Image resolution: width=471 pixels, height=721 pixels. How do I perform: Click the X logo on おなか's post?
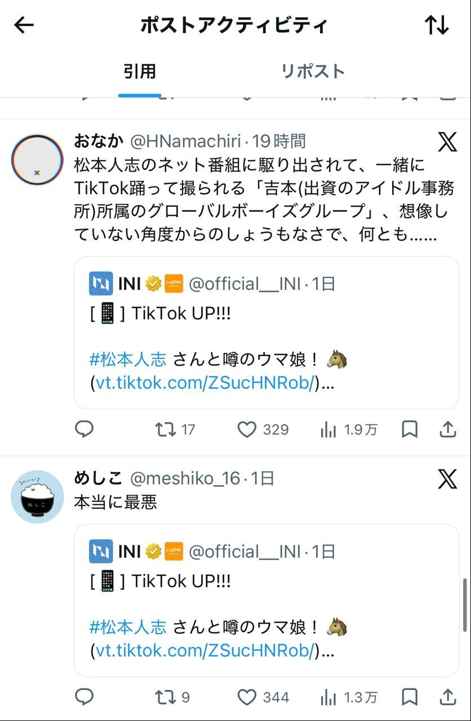pos(447,142)
